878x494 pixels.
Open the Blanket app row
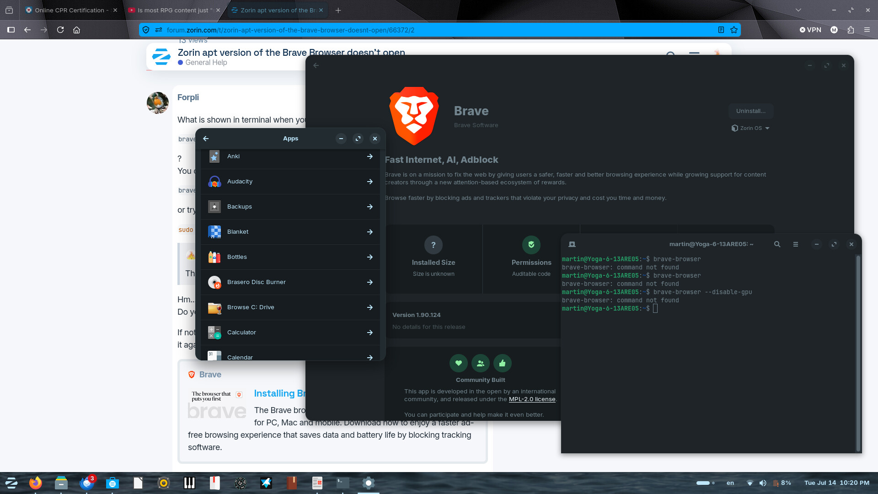[290, 232]
